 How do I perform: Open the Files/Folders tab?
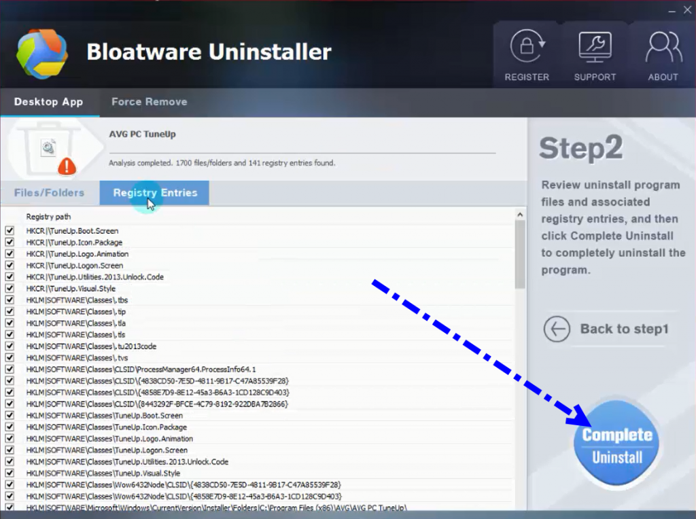tap(49, 192)
